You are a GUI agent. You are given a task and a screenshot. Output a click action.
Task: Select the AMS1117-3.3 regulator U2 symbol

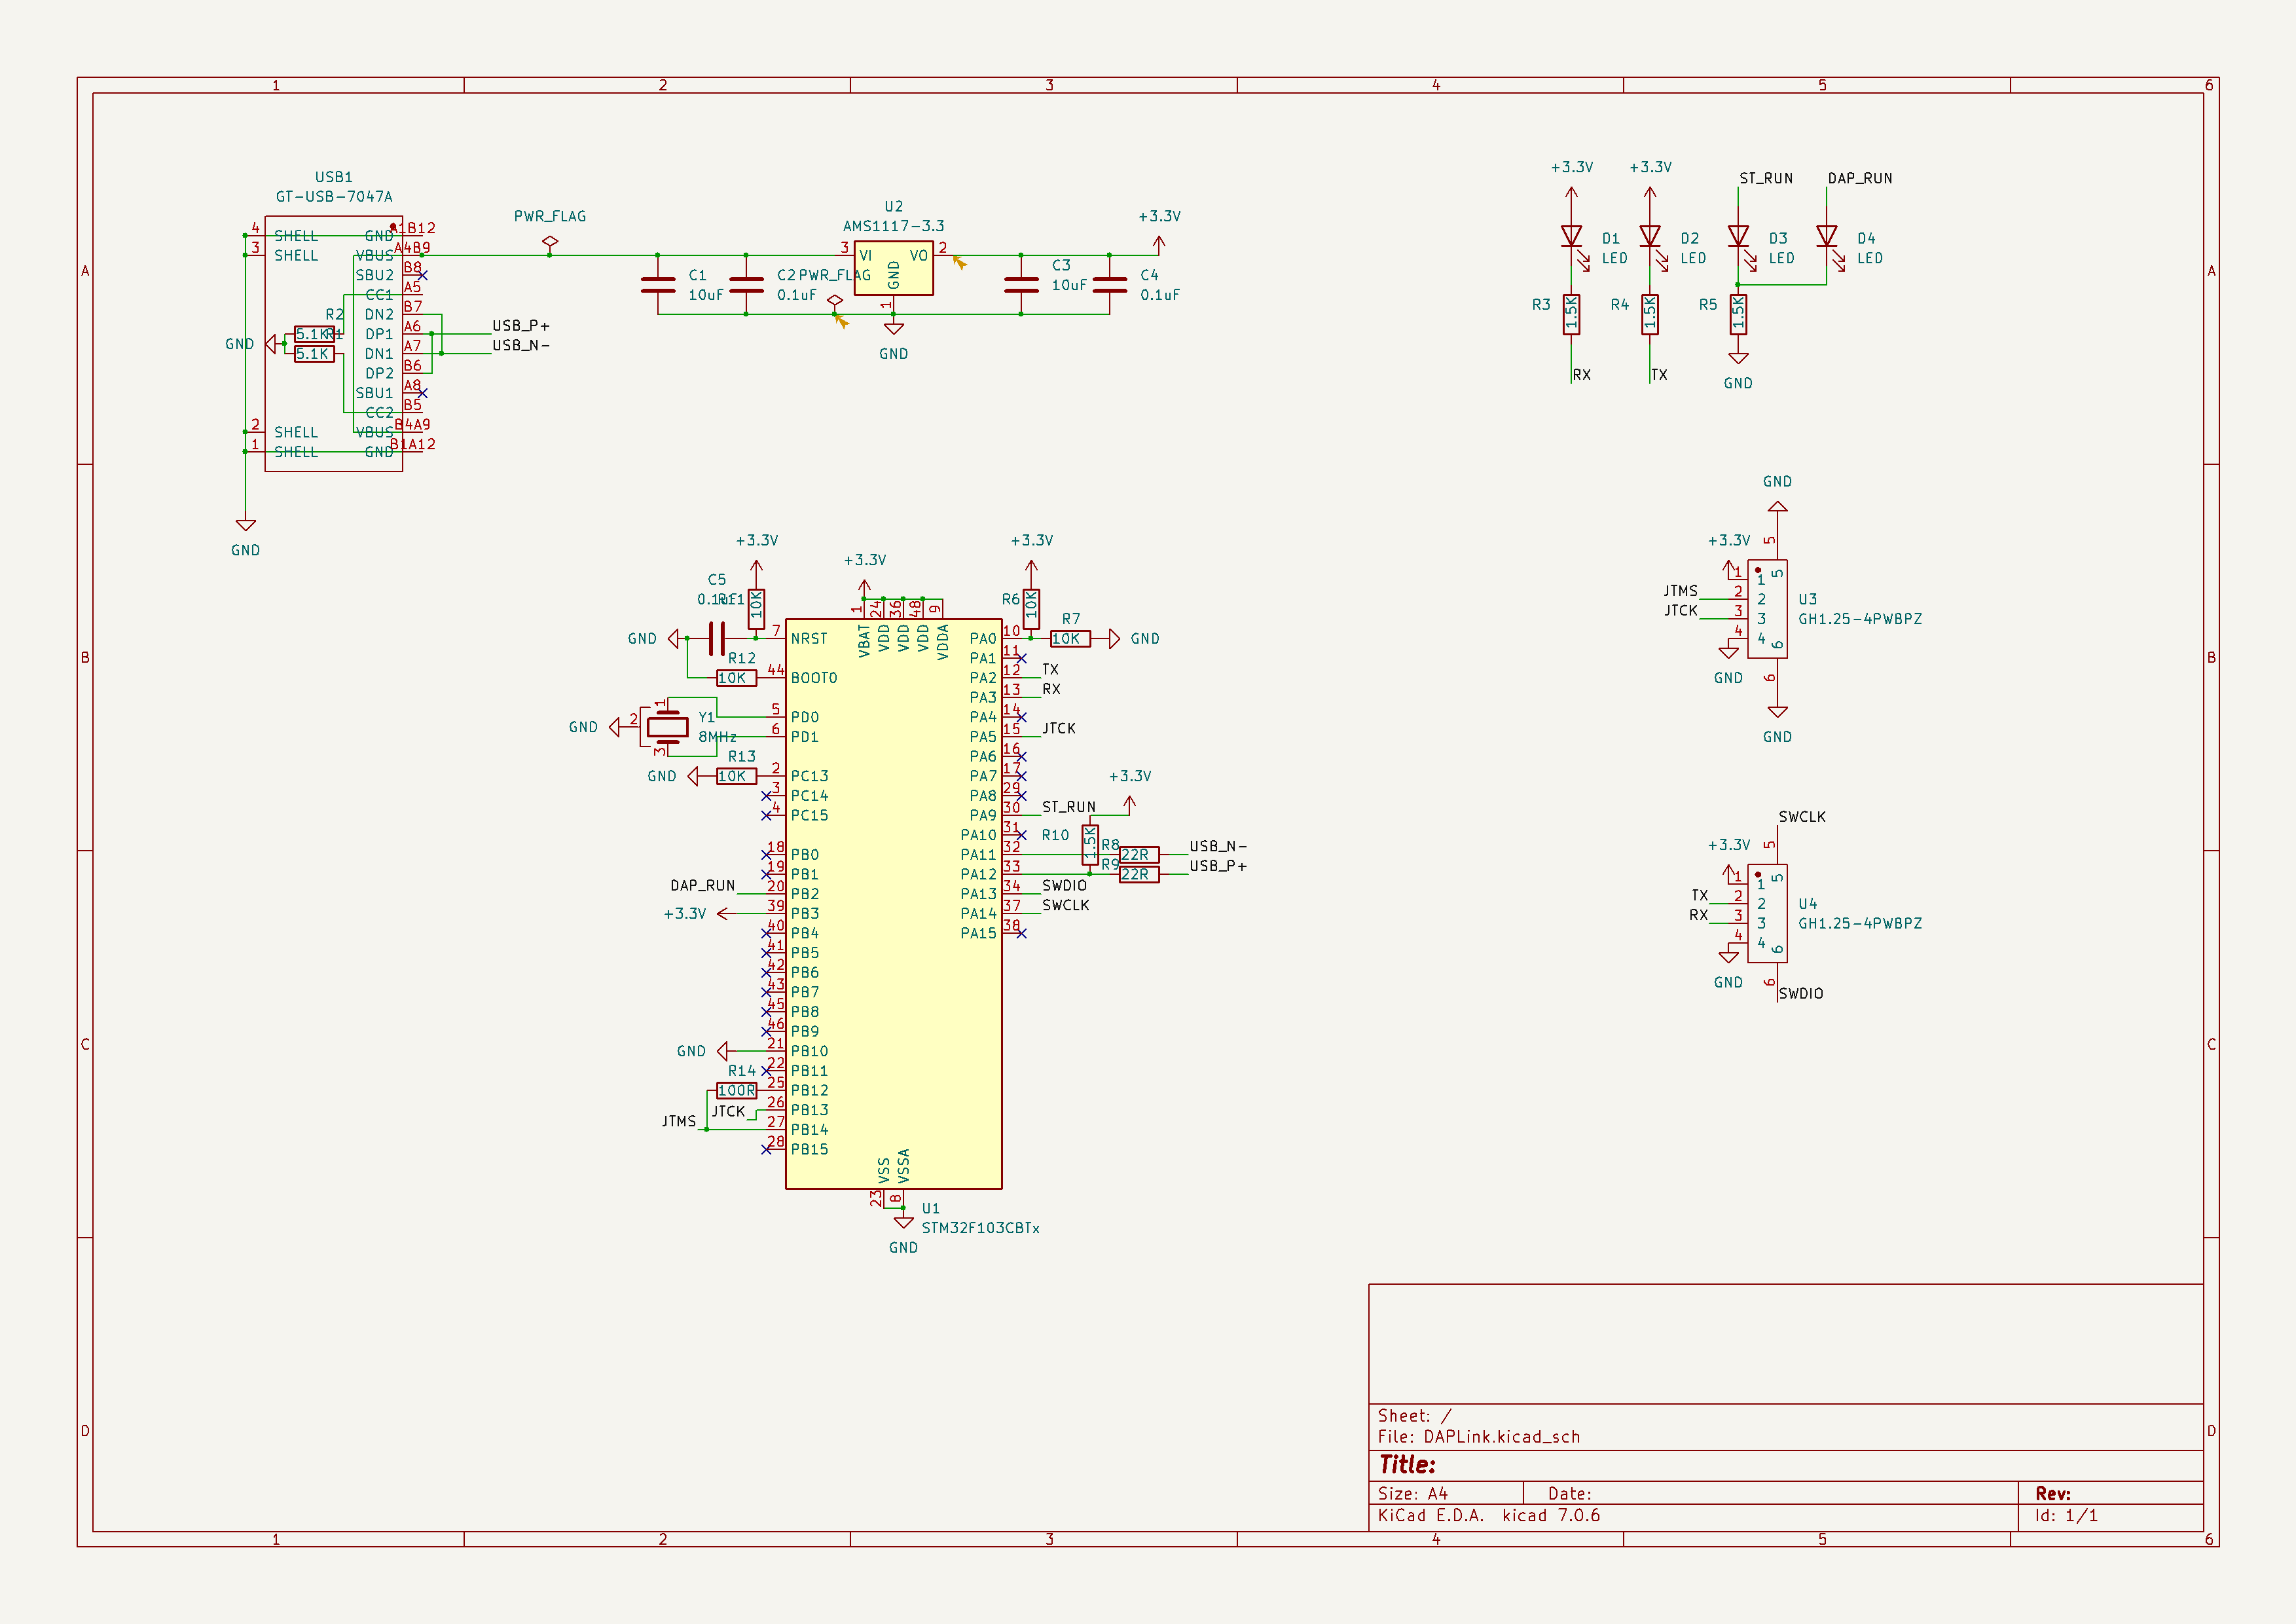[x=893, y=268]
